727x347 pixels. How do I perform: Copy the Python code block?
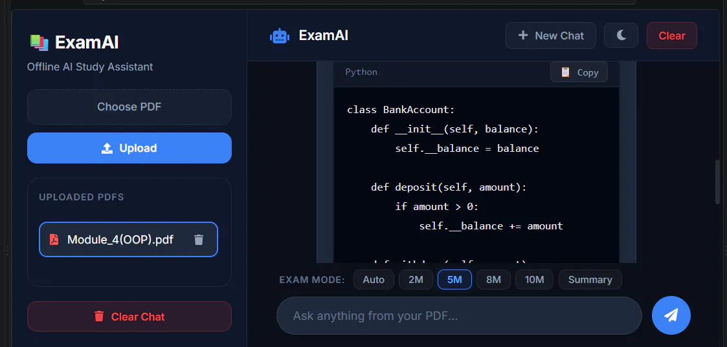[x=579, y=72]
